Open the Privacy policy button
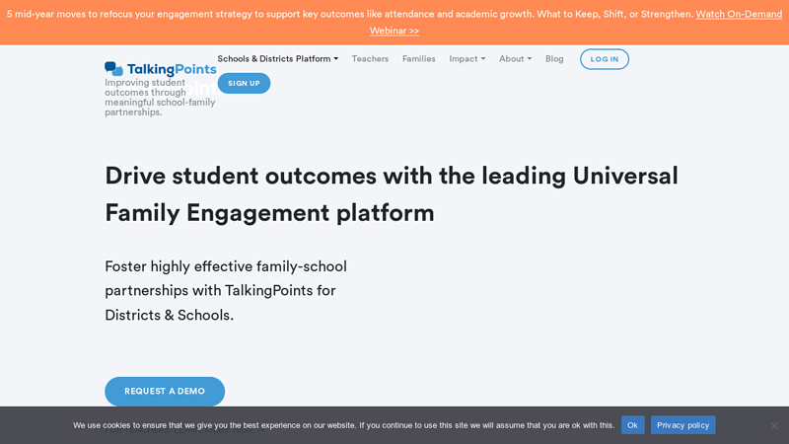The width and height of the screenshot is (789, 444). point(682,425)
